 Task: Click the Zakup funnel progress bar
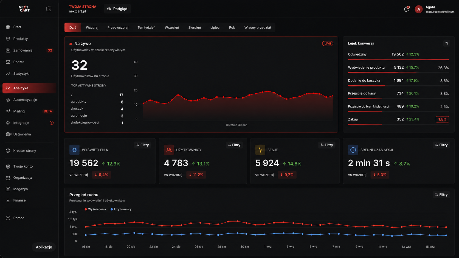[398, 125]
